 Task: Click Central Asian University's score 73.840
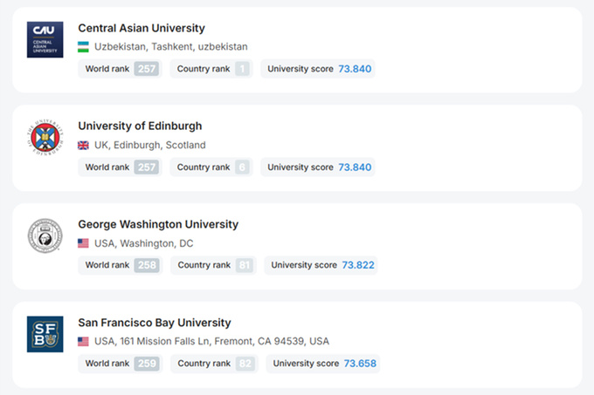(x=355, y=69)
